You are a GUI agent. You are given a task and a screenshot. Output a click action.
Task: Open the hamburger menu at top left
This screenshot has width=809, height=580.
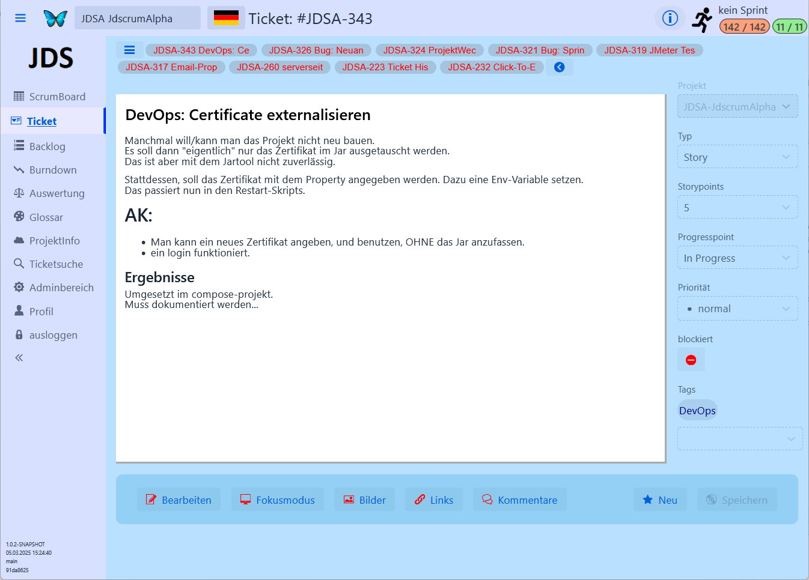[x=20, y=18]
